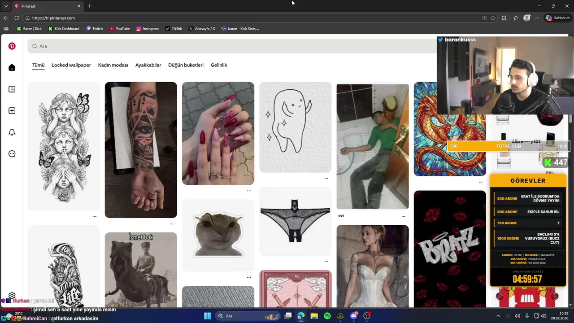
Task: Open more options under angels tattoo pin
Action: 94,216
